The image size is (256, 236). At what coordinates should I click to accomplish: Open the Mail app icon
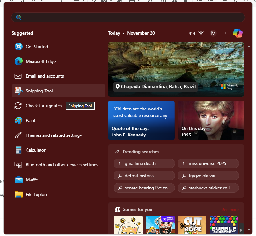pyautogui.click(x=19, y=179)
